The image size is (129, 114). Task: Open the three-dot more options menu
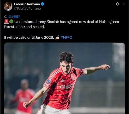click(x=123, y=4)
